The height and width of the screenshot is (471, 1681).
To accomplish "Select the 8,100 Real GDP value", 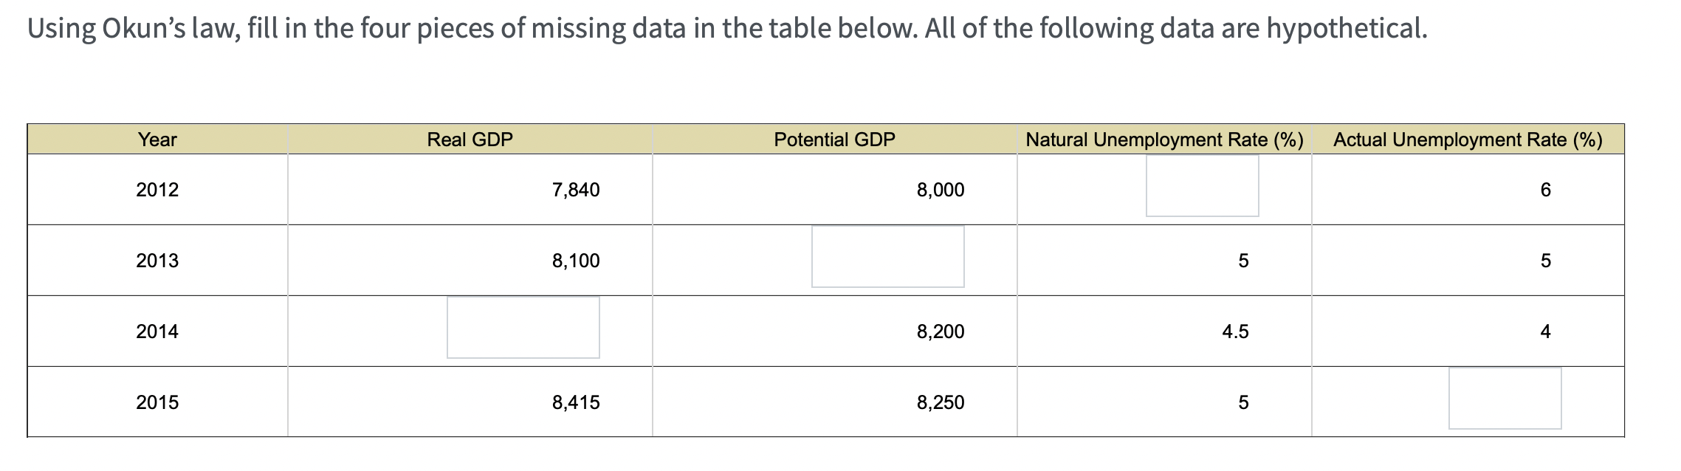I will [x=576, y=261].
